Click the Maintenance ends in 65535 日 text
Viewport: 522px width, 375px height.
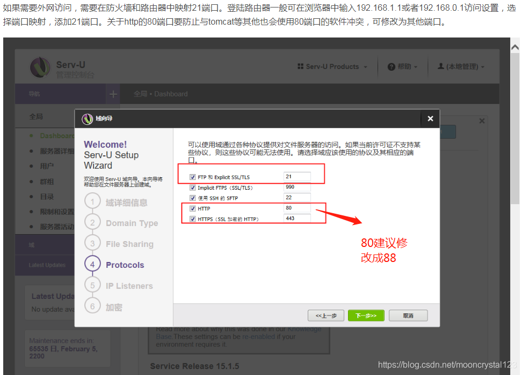tap(63, 348)
